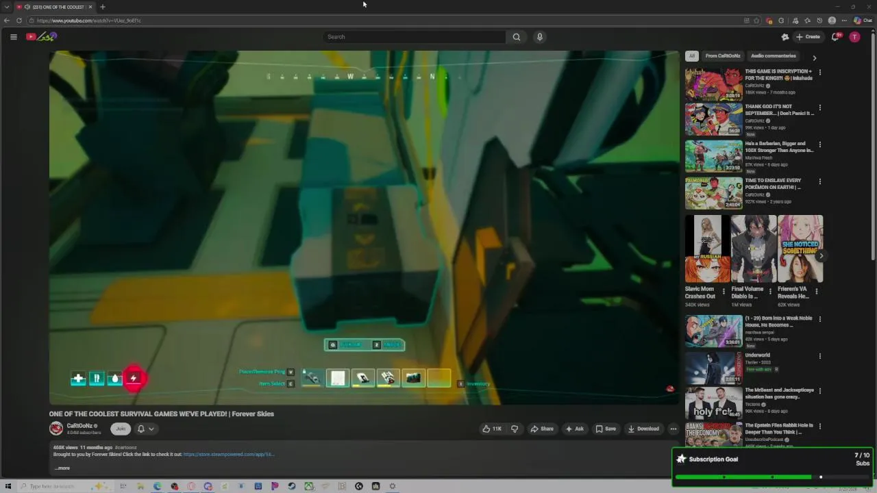The image size is (877, 493).
Task: Open channel notification preference dropdown
Action: (x=145, y=429)
